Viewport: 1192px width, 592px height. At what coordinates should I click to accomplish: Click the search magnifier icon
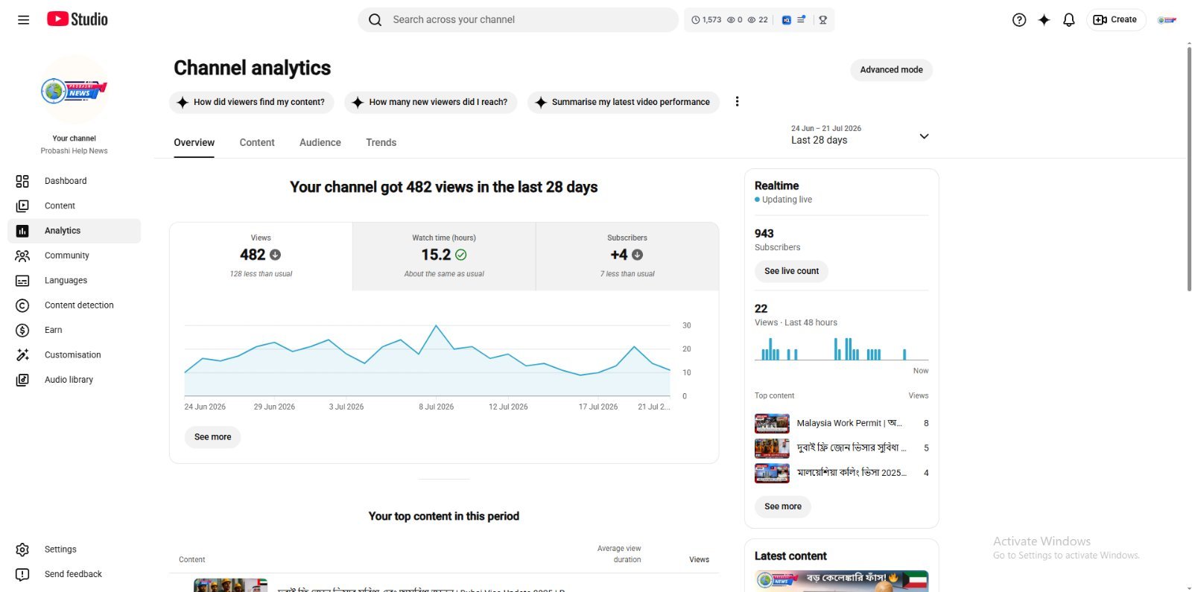[375, 20]
